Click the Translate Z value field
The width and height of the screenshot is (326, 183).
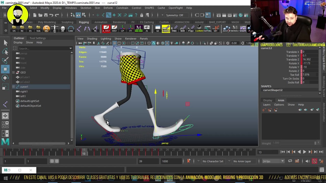tap(310, 59)
